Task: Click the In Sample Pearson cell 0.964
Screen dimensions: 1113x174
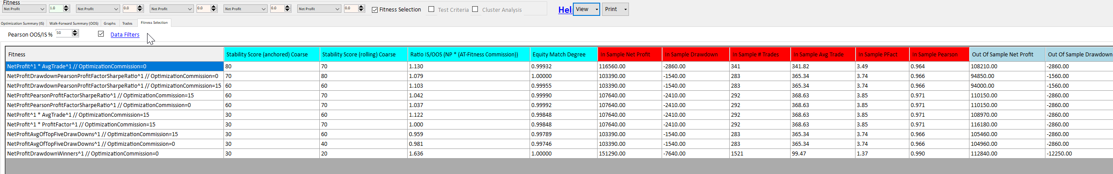Action: click(939, 67)
